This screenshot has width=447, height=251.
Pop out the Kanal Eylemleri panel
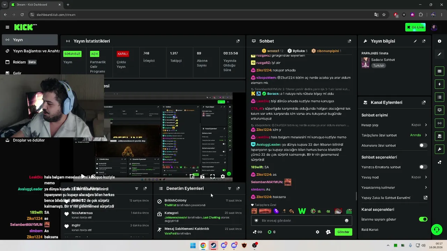tap(424, 102)
